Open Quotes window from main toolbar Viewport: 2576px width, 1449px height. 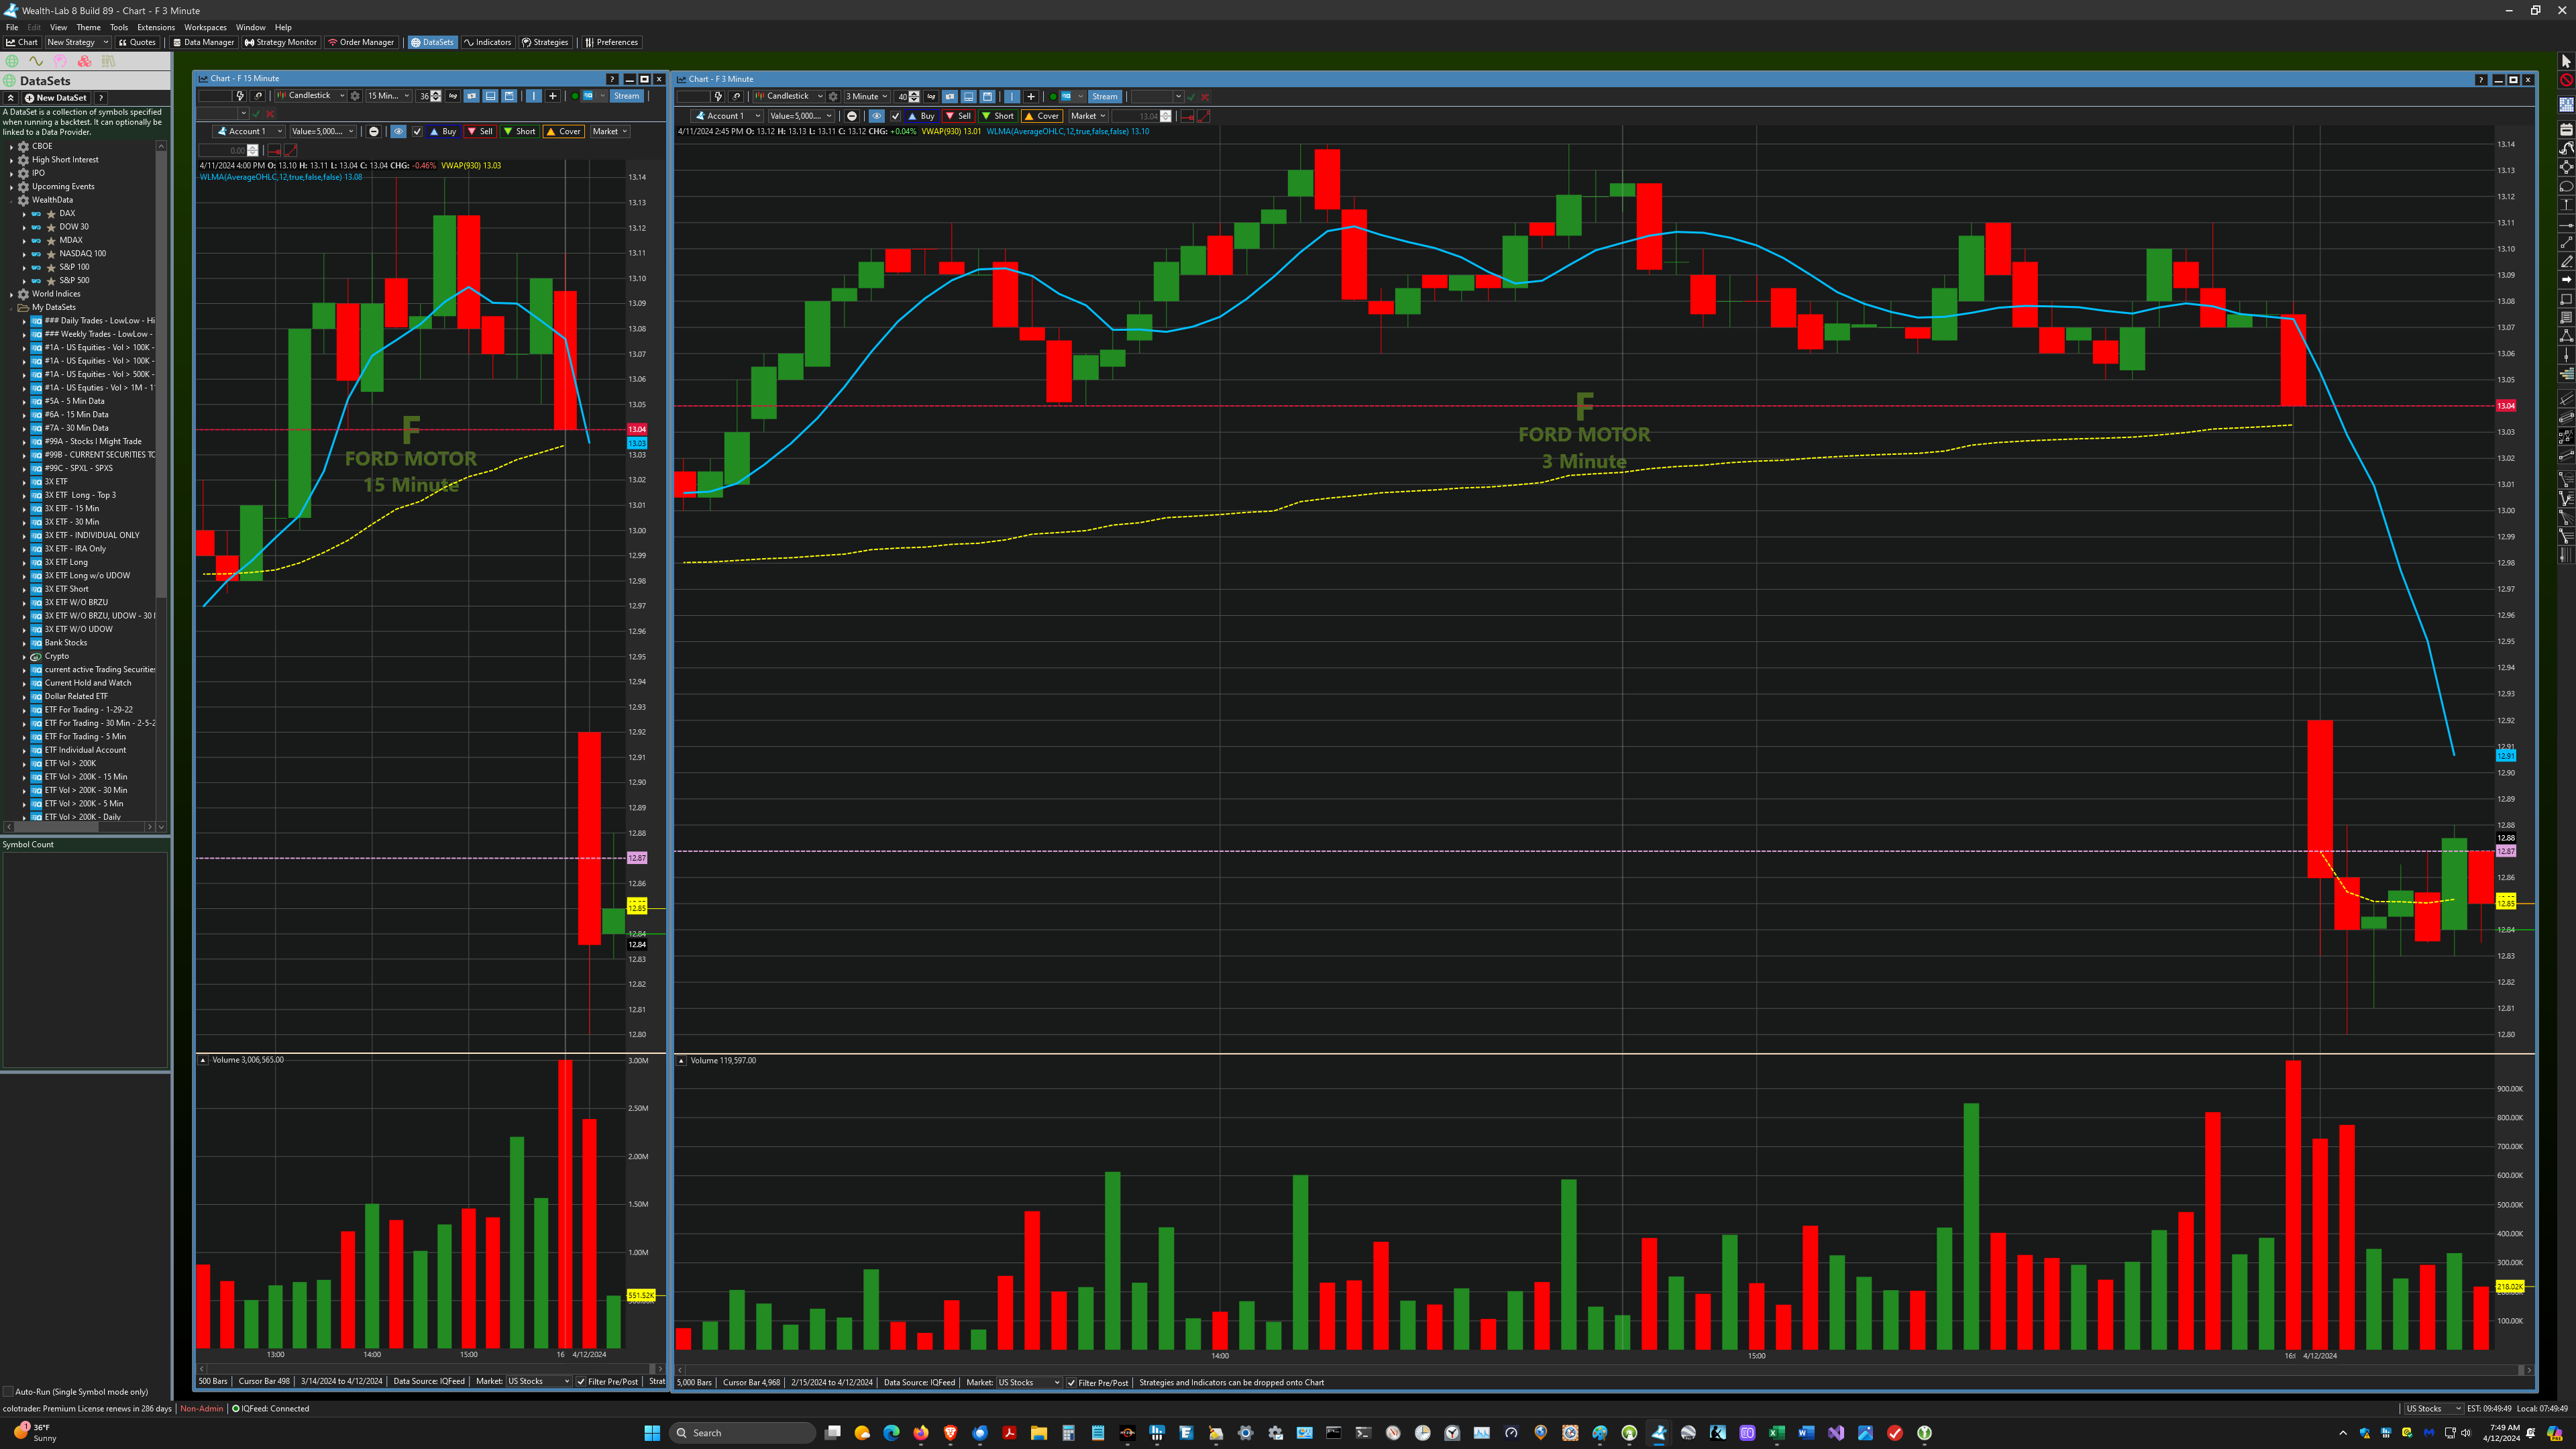[137, 42]
